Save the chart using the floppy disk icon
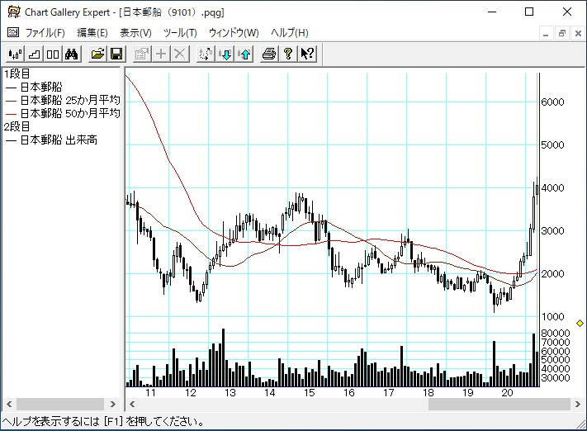 click(116, 54)
